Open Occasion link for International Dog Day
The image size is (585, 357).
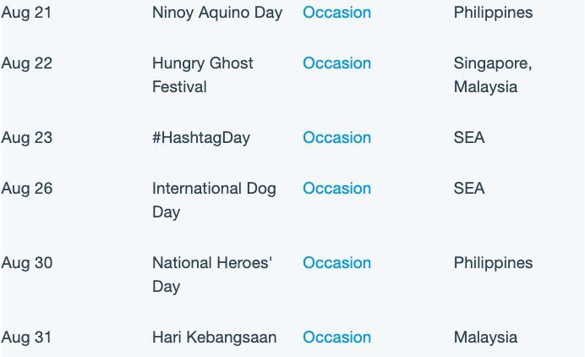click(336, 188)
